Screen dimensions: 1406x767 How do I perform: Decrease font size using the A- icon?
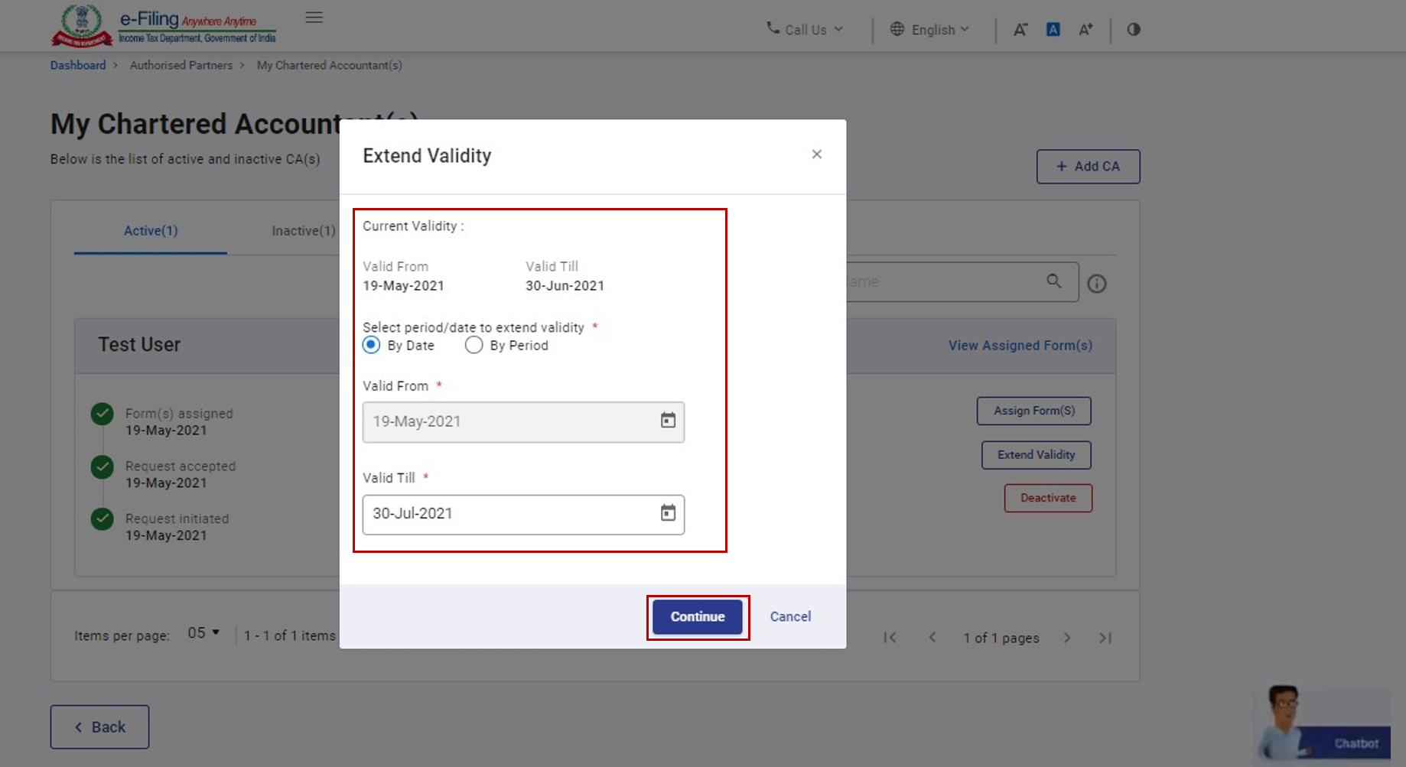(x=1020, y=29)
